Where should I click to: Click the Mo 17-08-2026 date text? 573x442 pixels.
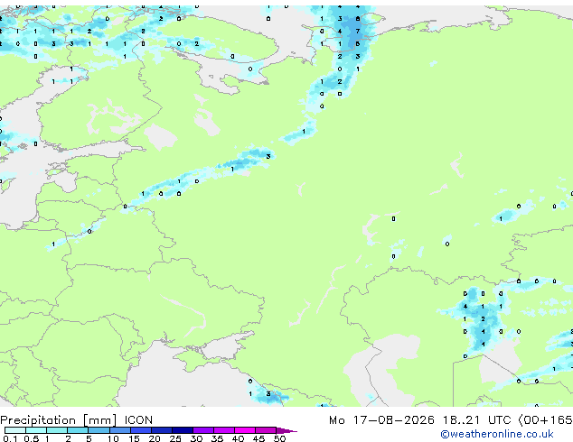coord(381,420)
